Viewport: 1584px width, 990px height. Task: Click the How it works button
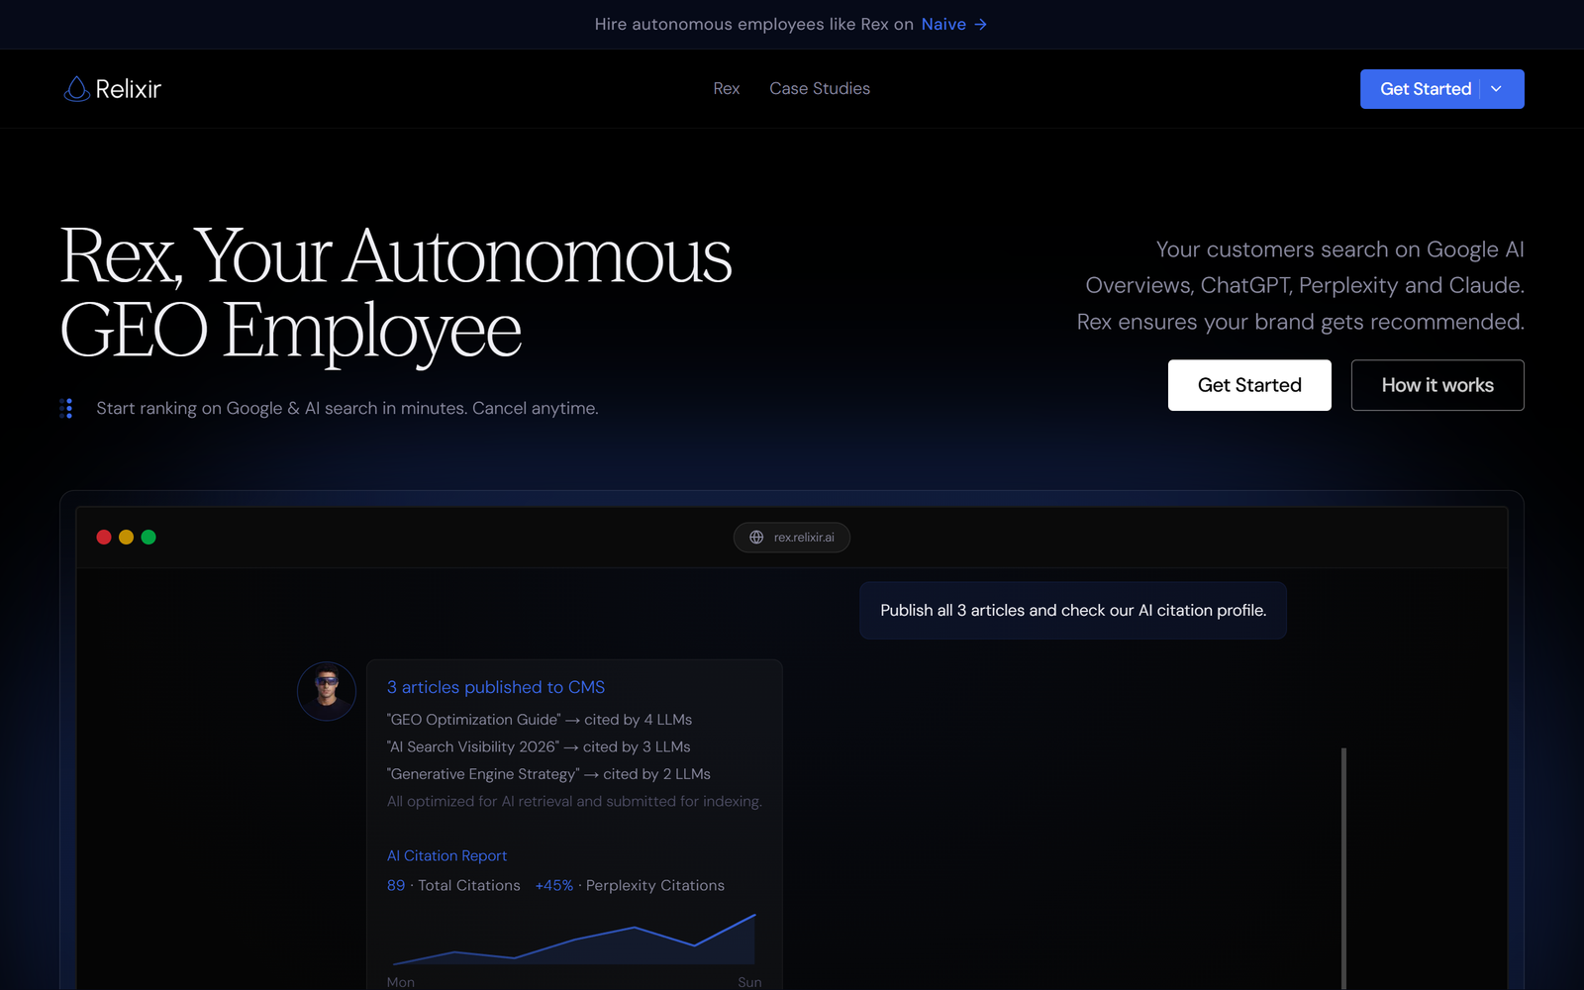tap(1437, 385)
